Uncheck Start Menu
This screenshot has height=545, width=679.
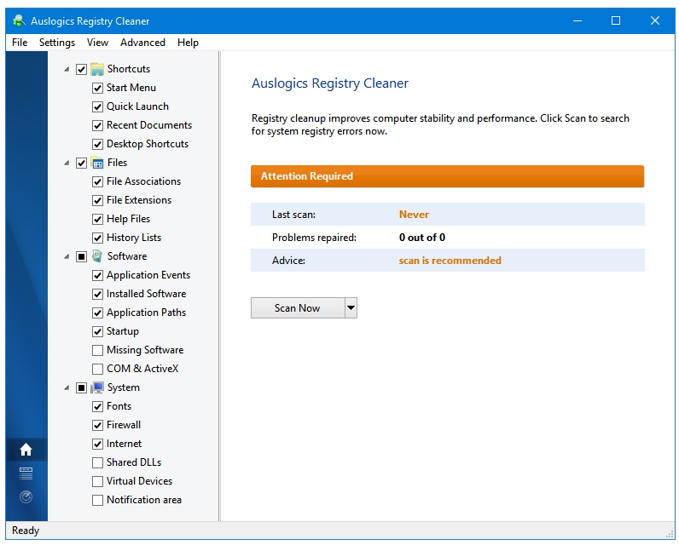(x=97, y=89)
